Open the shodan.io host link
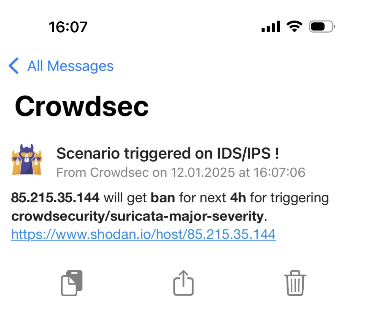The height and width of the screenshot is (323, 369). 143,235
